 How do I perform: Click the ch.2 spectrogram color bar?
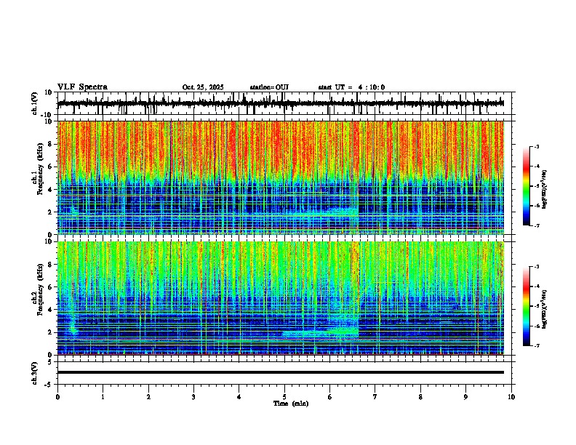coord(526,306)
